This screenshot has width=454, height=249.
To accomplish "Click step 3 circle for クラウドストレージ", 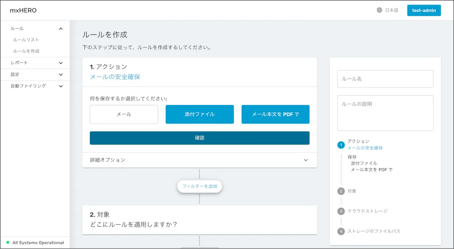I will coord(341,211).
